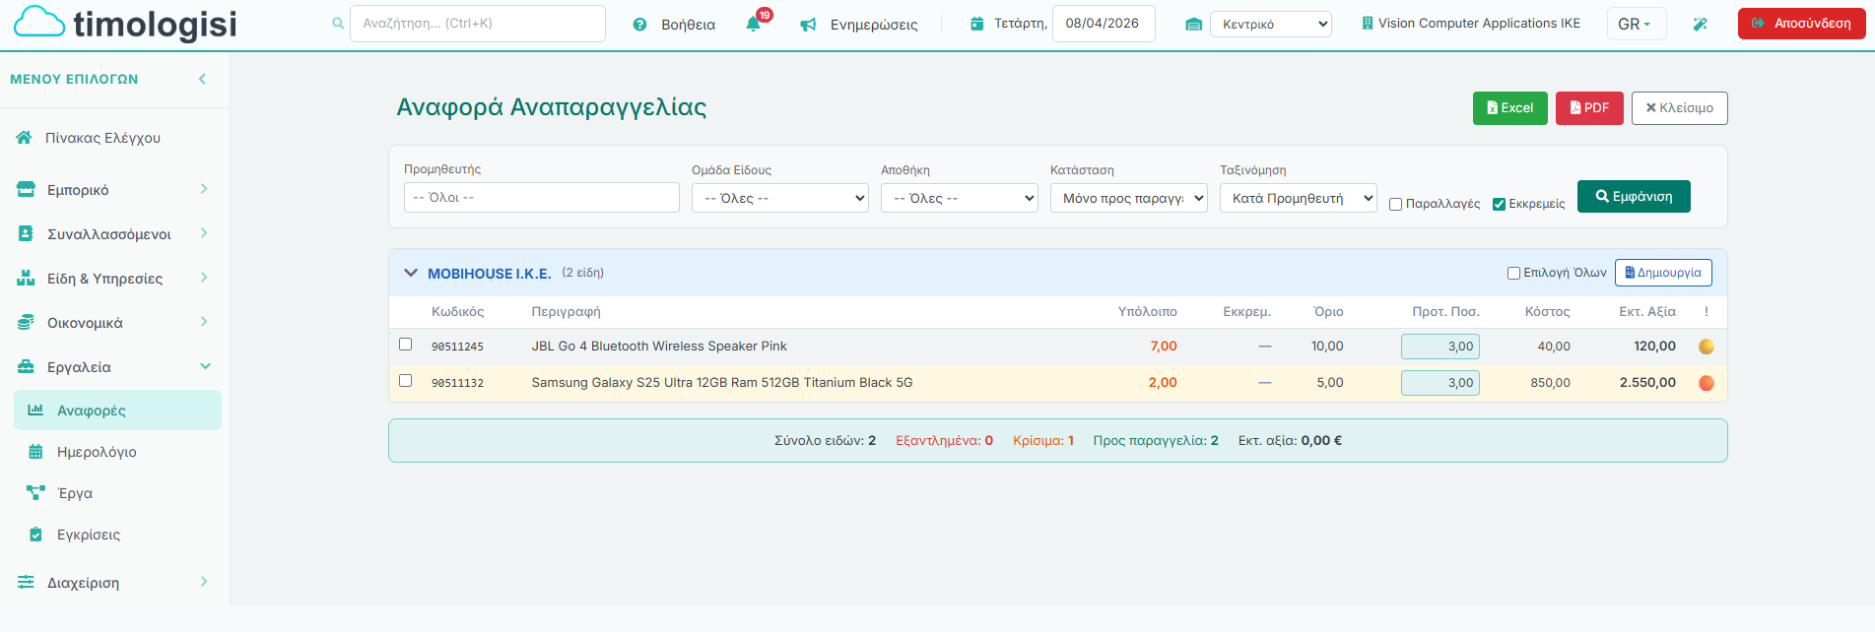Collapse the MOBIHOUSE I.K.E. group chevron

coord(411,273)
